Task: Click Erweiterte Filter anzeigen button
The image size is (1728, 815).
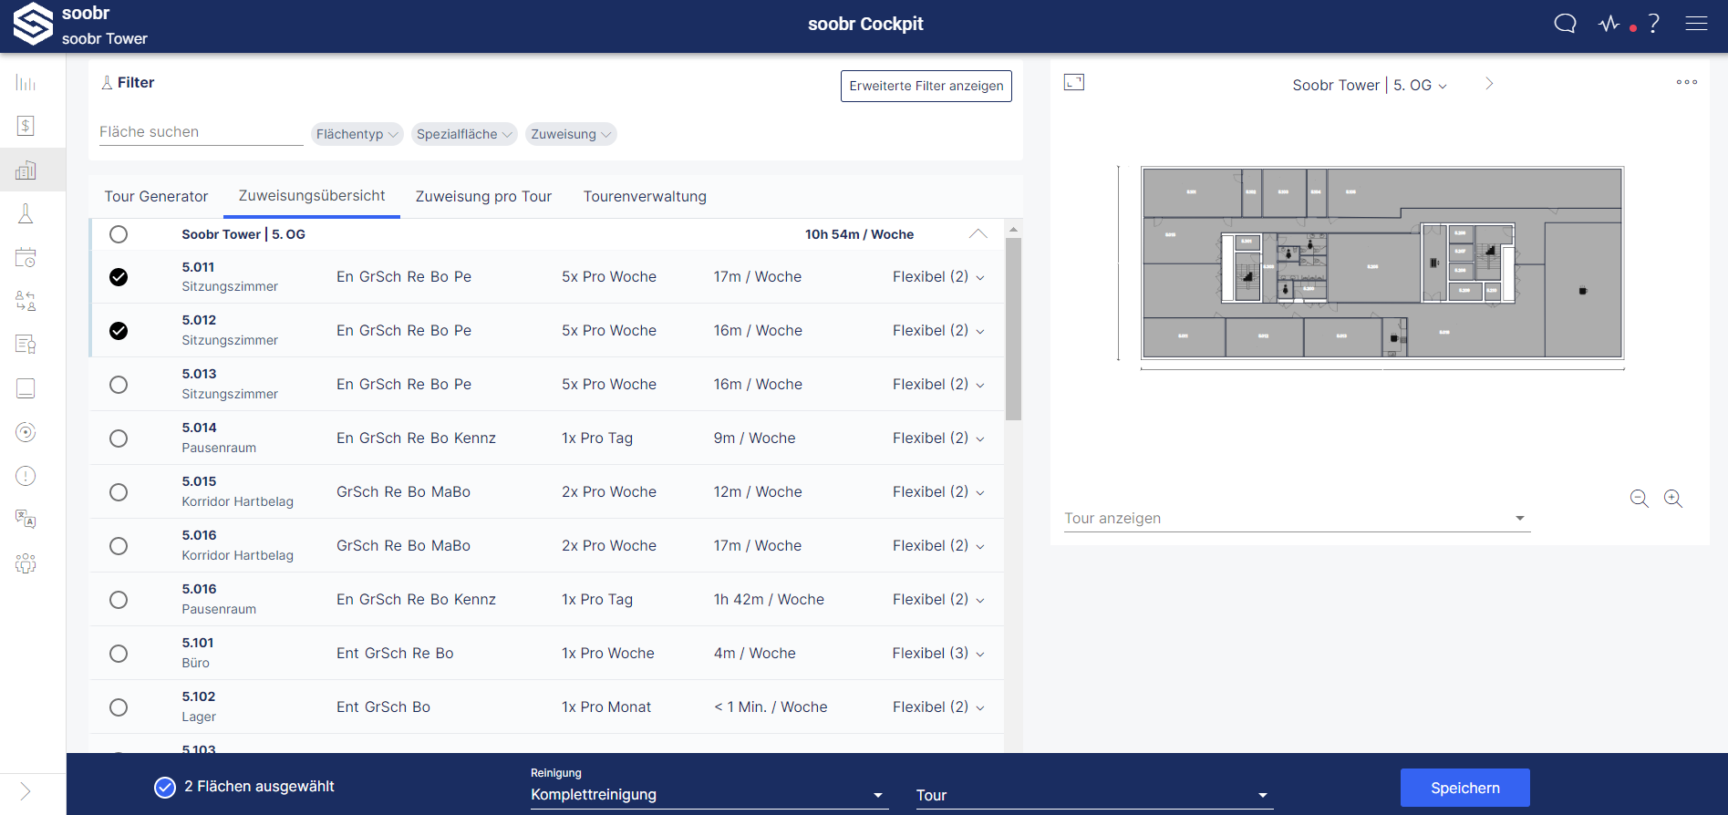Action: 926,86
